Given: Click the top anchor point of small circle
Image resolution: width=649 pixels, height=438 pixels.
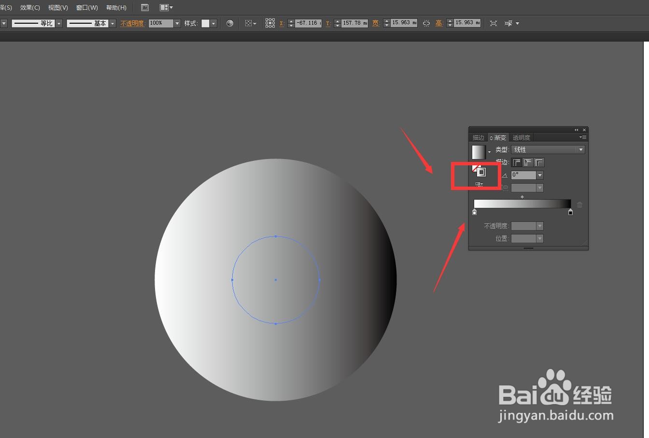Looking at the screenshot, I should tap(276, 236).
